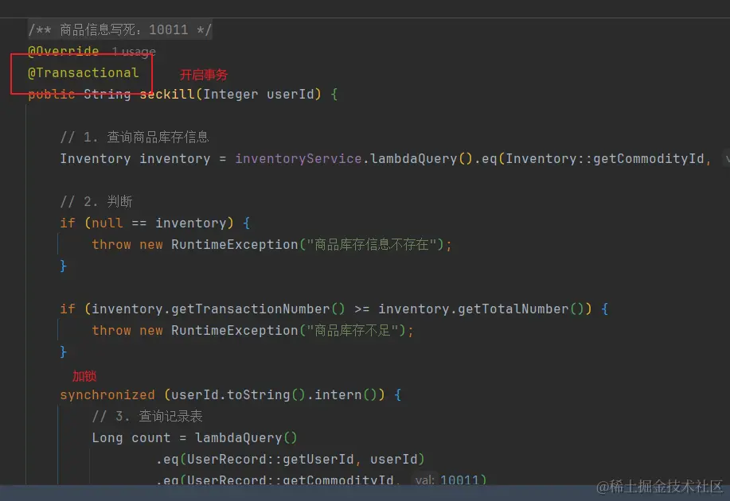The height and width of the screenshot is (501, 730).
Task: Click the @Override annotation
Action: click(x=64, y=51)
